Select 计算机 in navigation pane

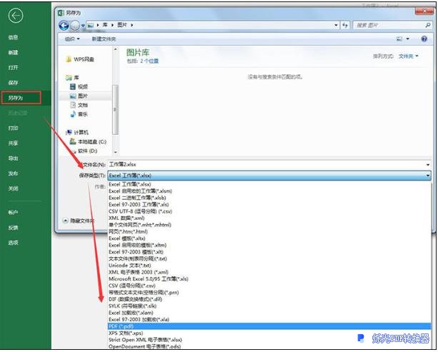click(77, 132)
